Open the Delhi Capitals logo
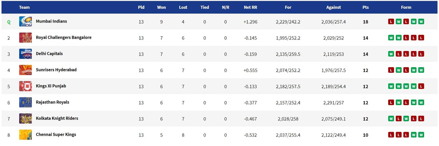Viewport: 439px width, 146px height. [x=26, y=54]
